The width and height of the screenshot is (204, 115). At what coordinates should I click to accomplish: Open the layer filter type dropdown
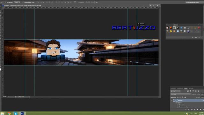[176, 91]
